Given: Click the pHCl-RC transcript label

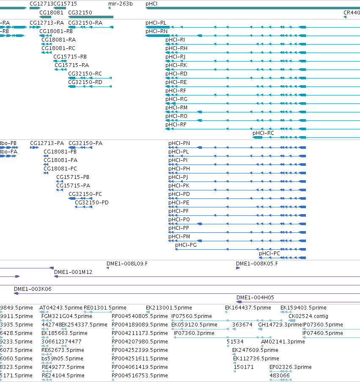Looking at the screenshot, I should tap(263, 133).
